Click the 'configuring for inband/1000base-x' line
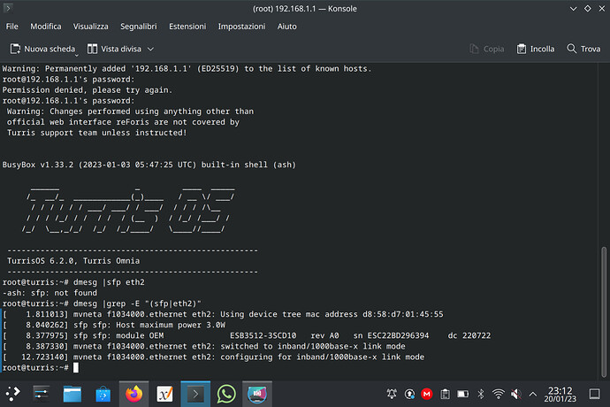This screenshot has width=610, height=407. [x=214, y=357]
